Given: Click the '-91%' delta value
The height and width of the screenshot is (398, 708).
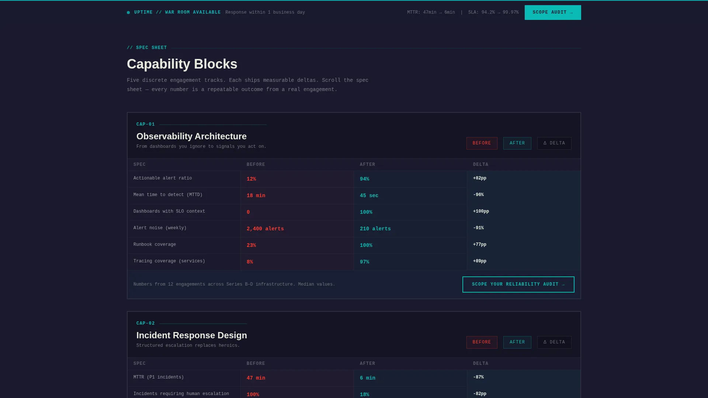Looking at the screenshot, I should [x=478, y=228].
